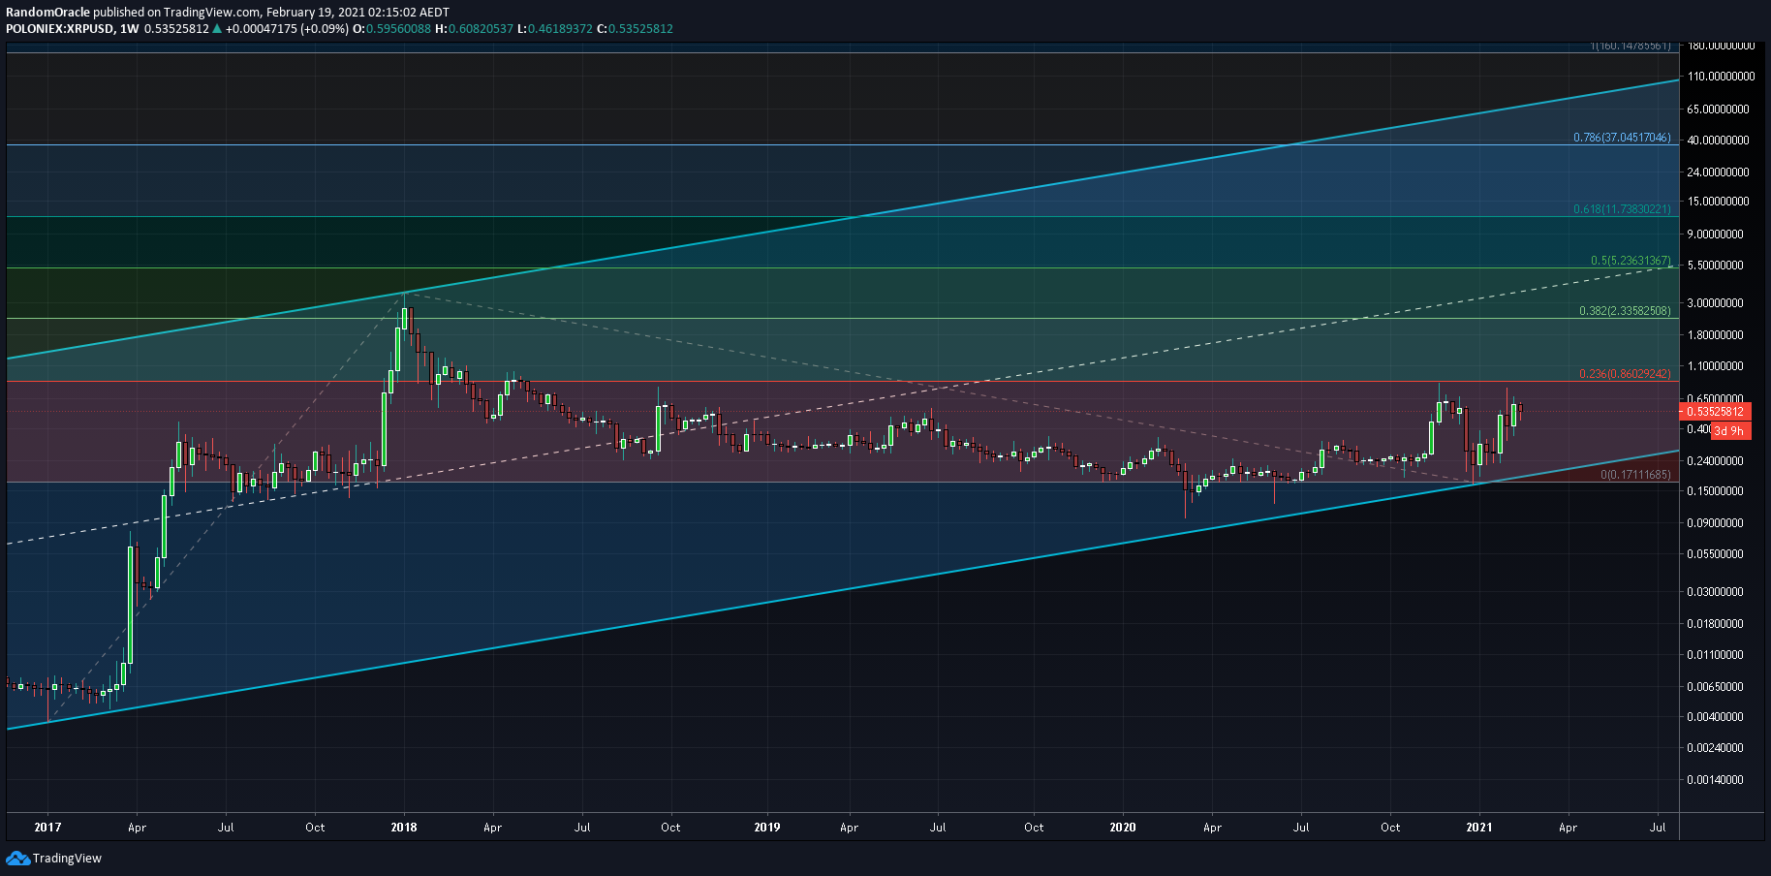Click the +0.00047175 (+0.09%) change value

click(287, 29)
